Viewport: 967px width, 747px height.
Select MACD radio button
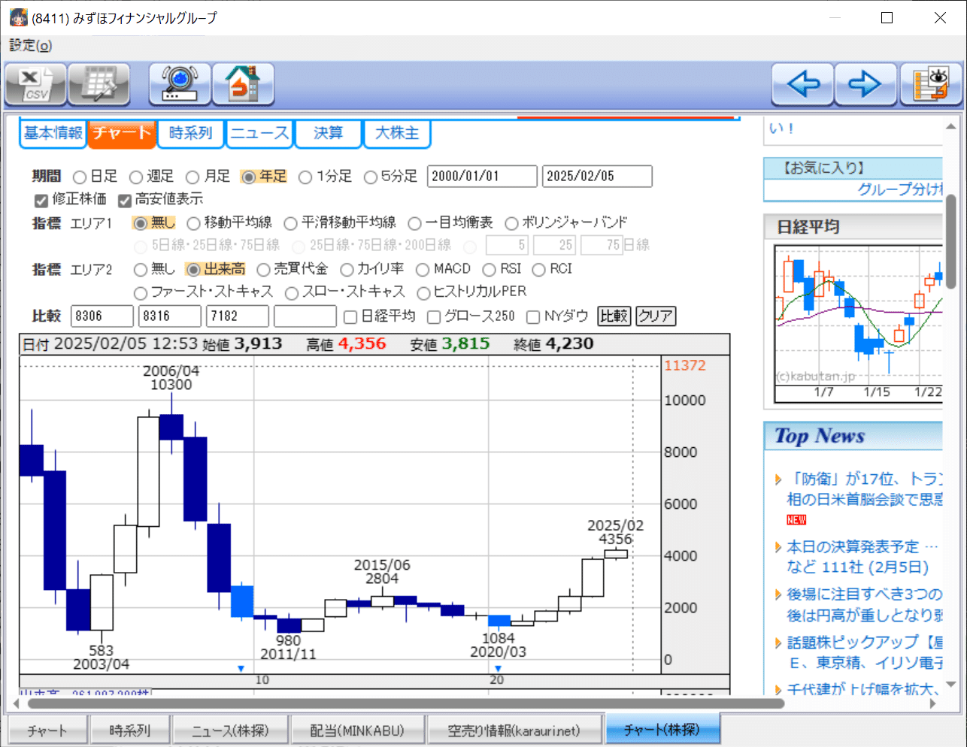(422, 269)
